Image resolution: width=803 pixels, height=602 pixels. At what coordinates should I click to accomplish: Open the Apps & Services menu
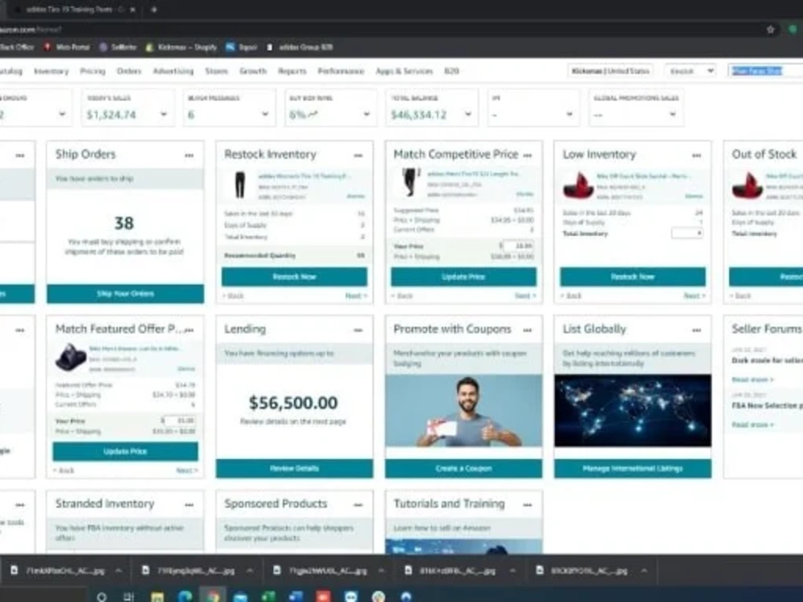(404, 71)
